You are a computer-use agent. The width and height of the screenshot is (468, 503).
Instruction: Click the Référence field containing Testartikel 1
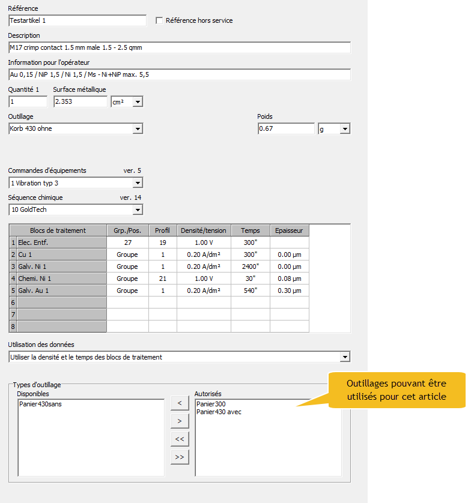[77, 20]
